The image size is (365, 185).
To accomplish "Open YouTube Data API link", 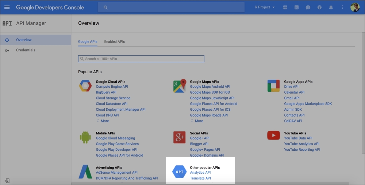I will click(x=298, y=138).
